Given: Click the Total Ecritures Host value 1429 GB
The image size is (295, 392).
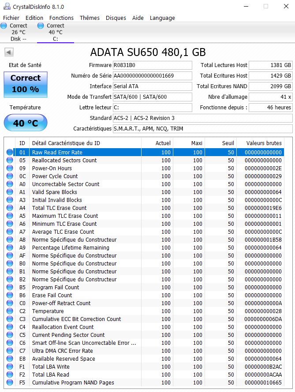Looking at the screenshot, I should (271, 76).
